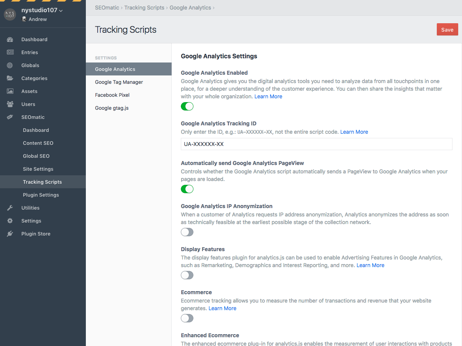462x346 pixels.
Task: Click the red Save button
Action: [447, 30]
